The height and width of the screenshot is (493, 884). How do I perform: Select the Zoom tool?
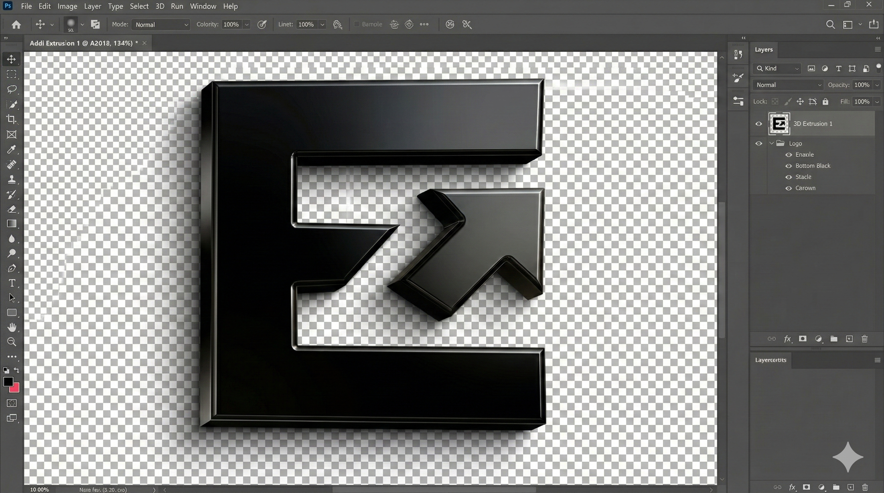12,342
